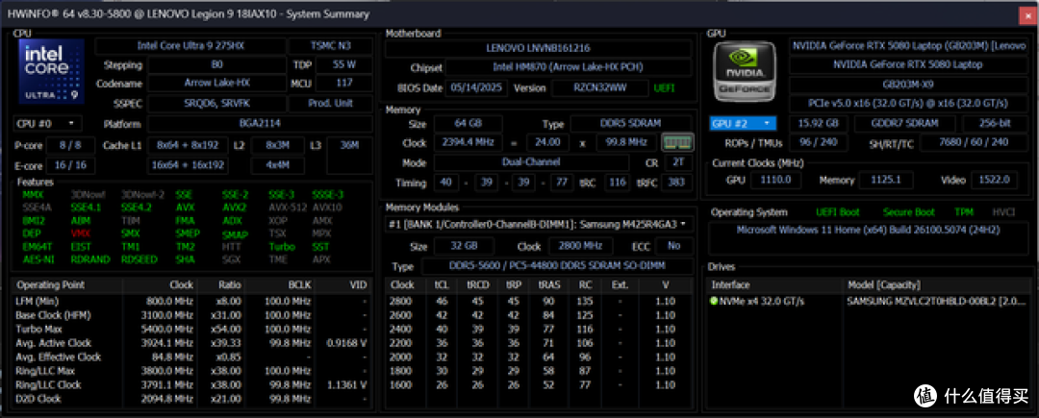Click the Video clock 1522.0 value
The height and width of the screenshot is (418, 1039).
(994, 180)
